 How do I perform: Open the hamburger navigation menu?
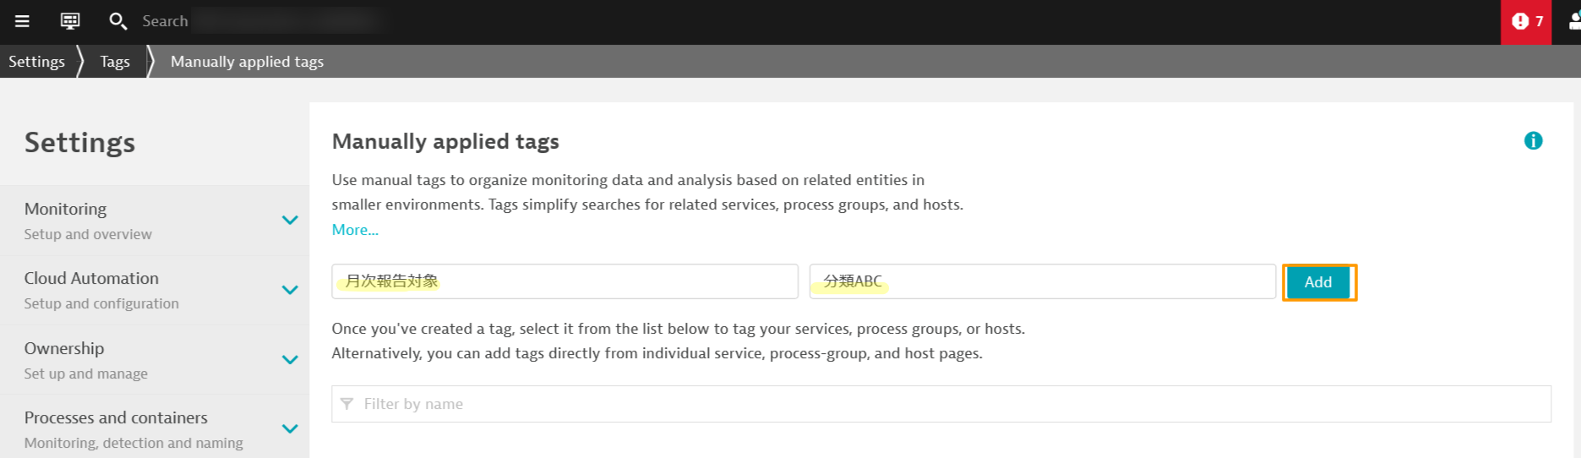(x=23, y=21)
